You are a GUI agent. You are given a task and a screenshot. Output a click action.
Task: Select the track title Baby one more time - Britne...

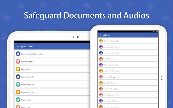point(112,53)
